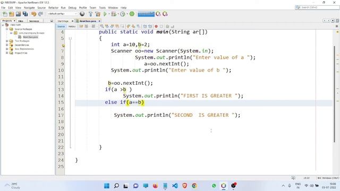Click the green Apply Code Changes icon
Screen dimensions: 340x191
pos(132,14)
